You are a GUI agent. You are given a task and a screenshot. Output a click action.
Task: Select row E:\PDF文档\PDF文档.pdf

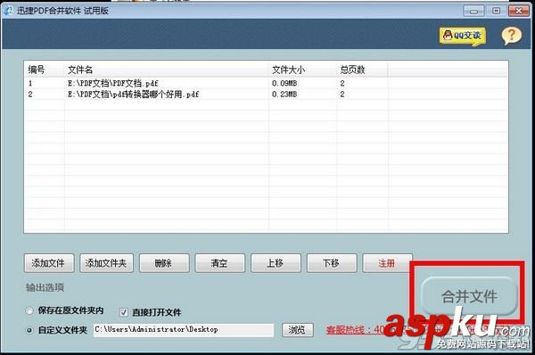tap(266, 83)
